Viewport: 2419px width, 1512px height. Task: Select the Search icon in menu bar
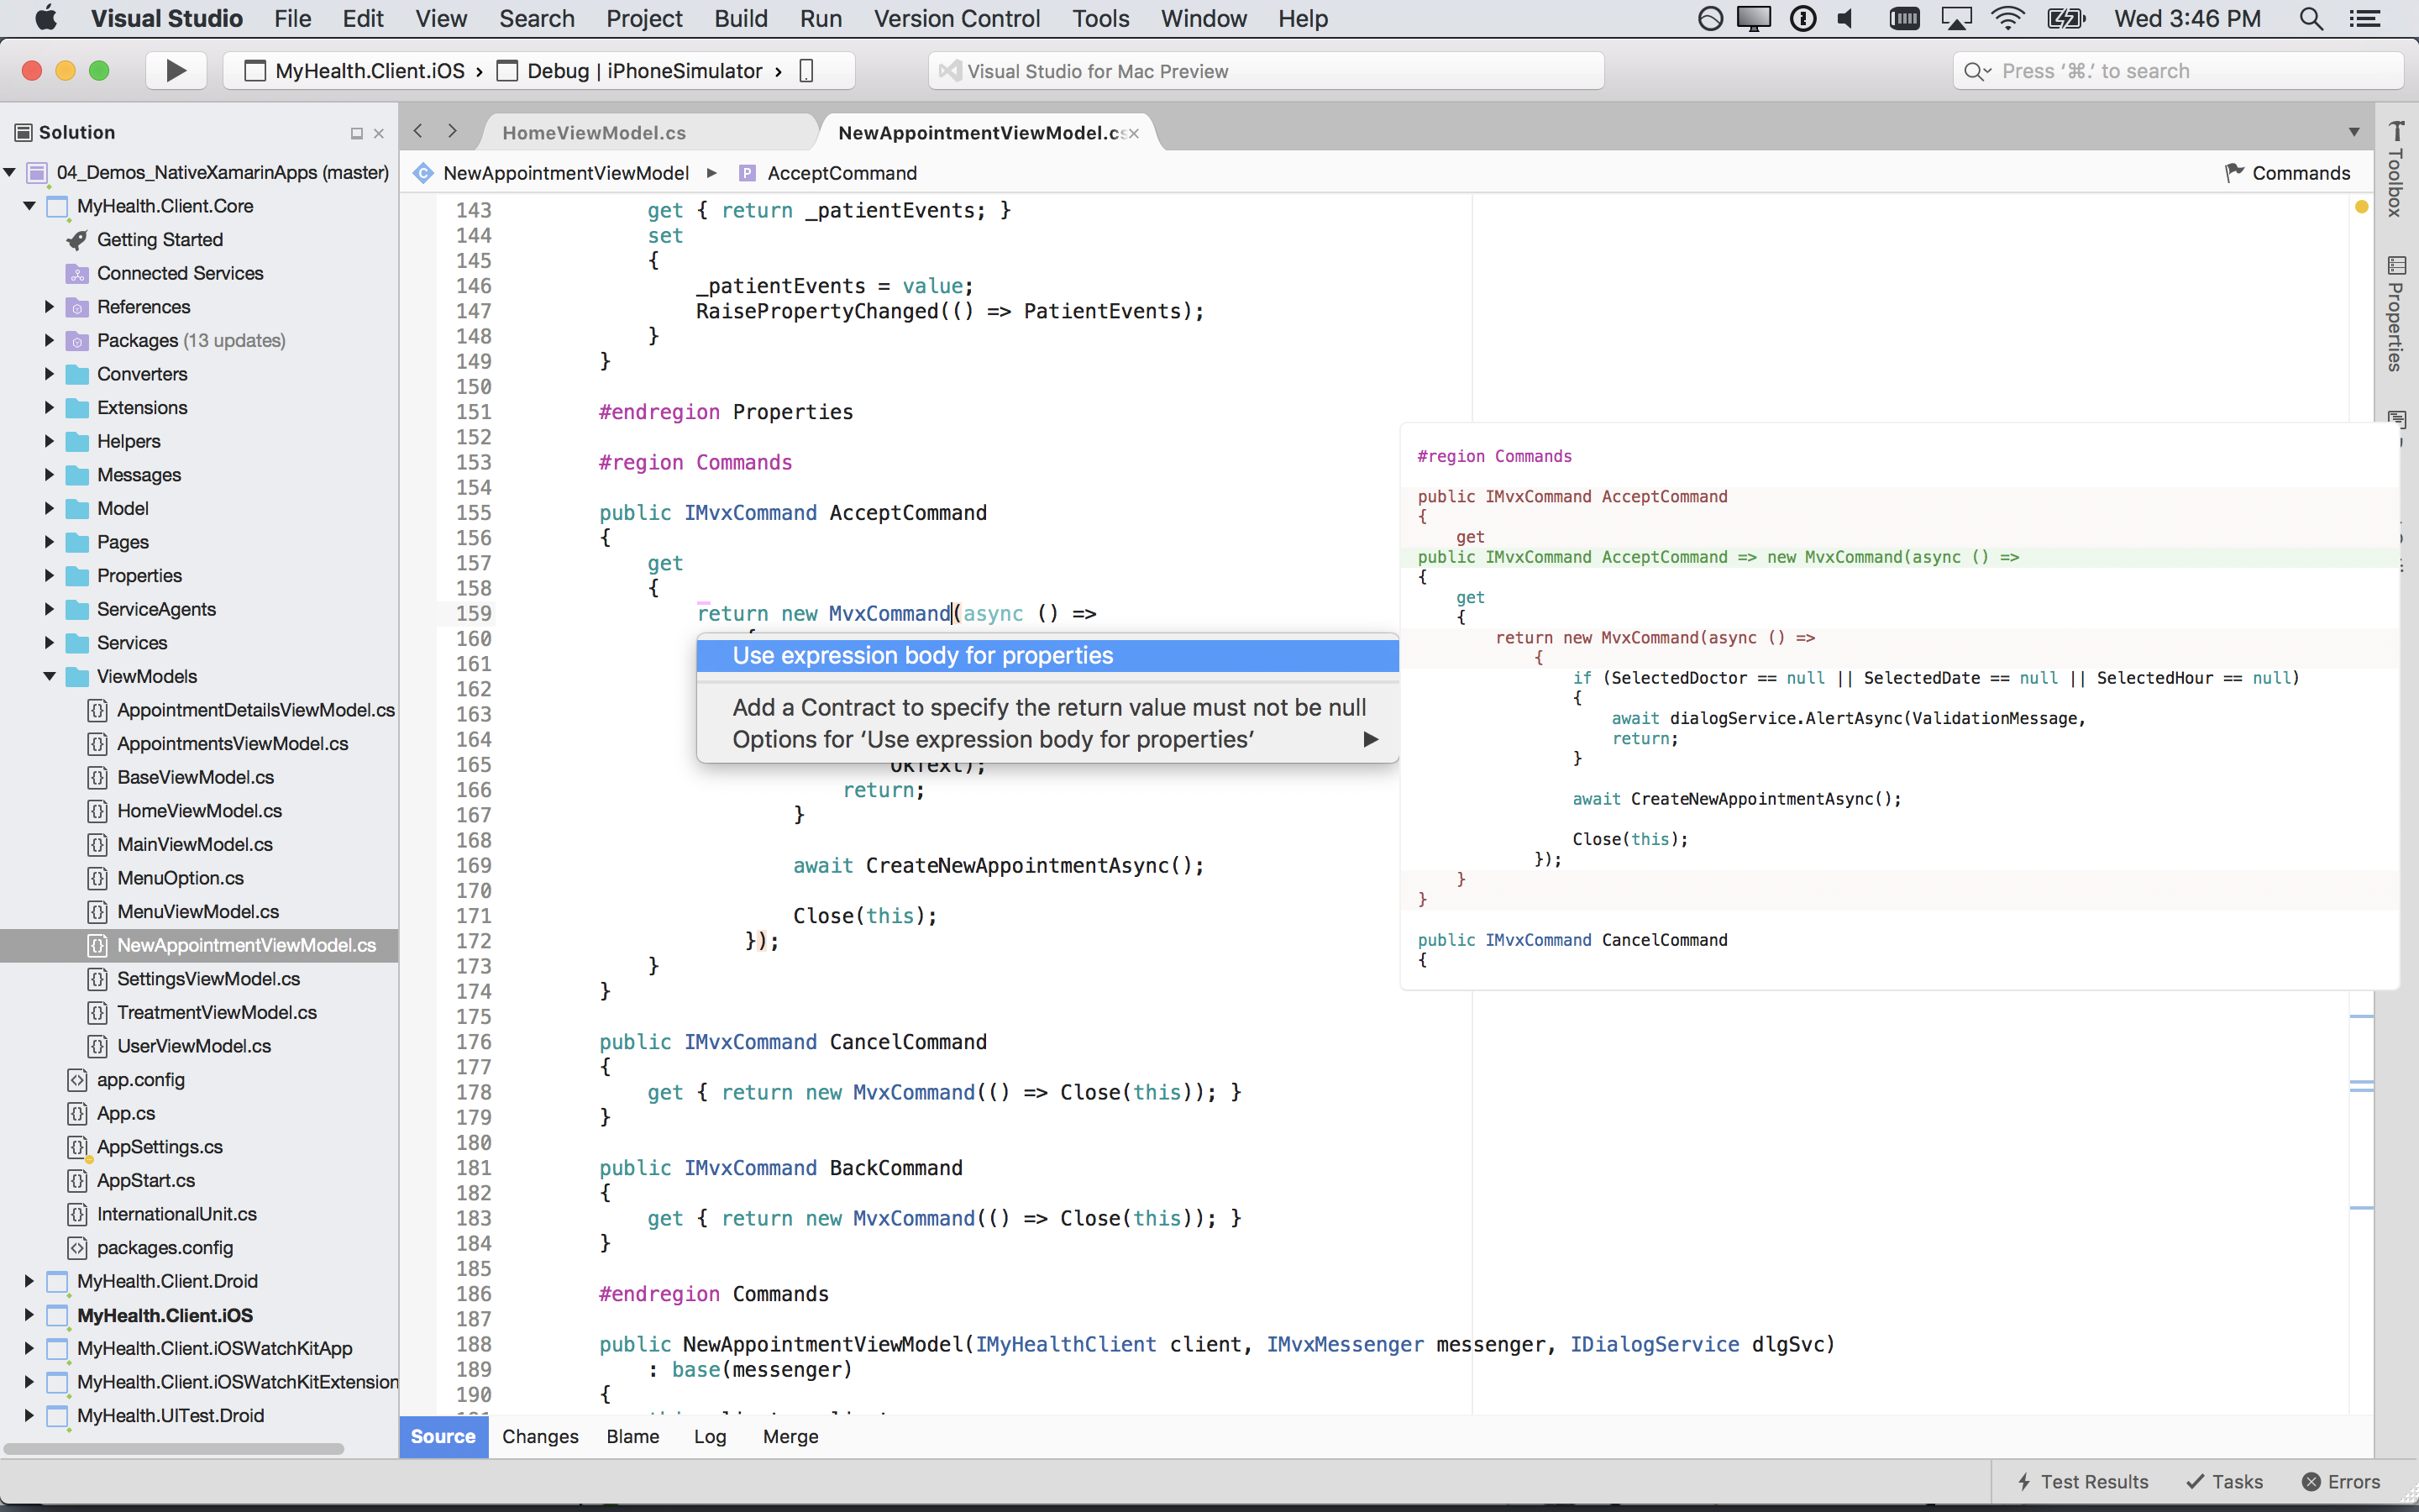coord(2311,19)
